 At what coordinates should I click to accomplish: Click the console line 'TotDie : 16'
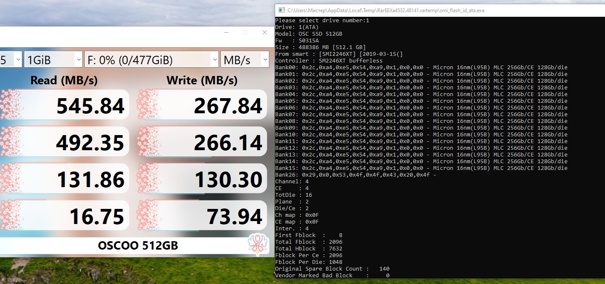[x=294, y=195]
